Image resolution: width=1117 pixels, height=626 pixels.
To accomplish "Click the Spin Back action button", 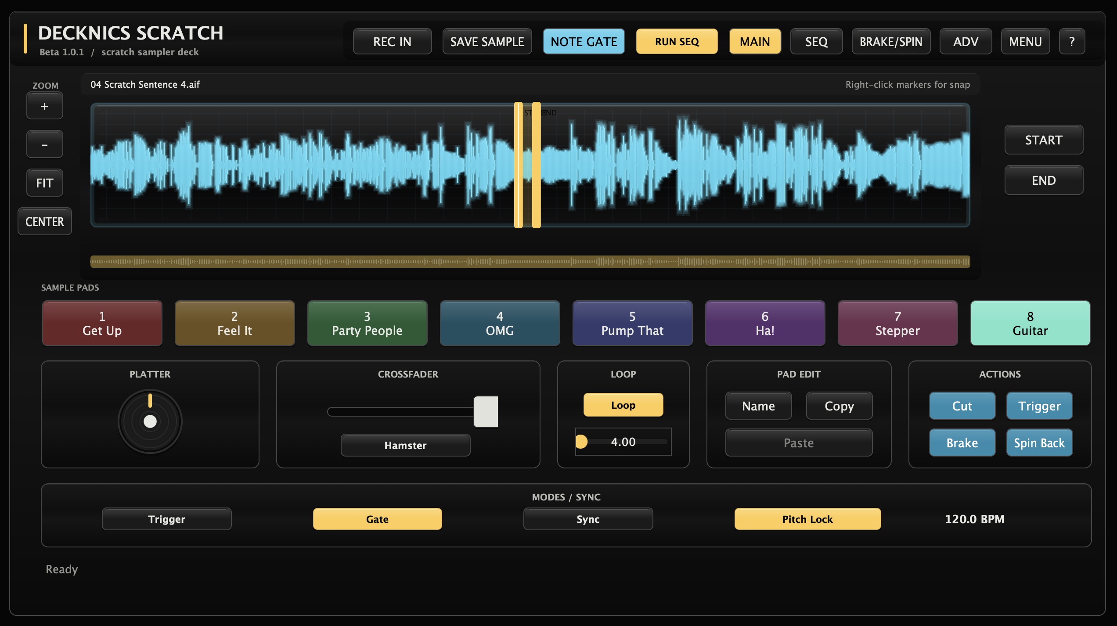I will click(x=1039, y=443).
